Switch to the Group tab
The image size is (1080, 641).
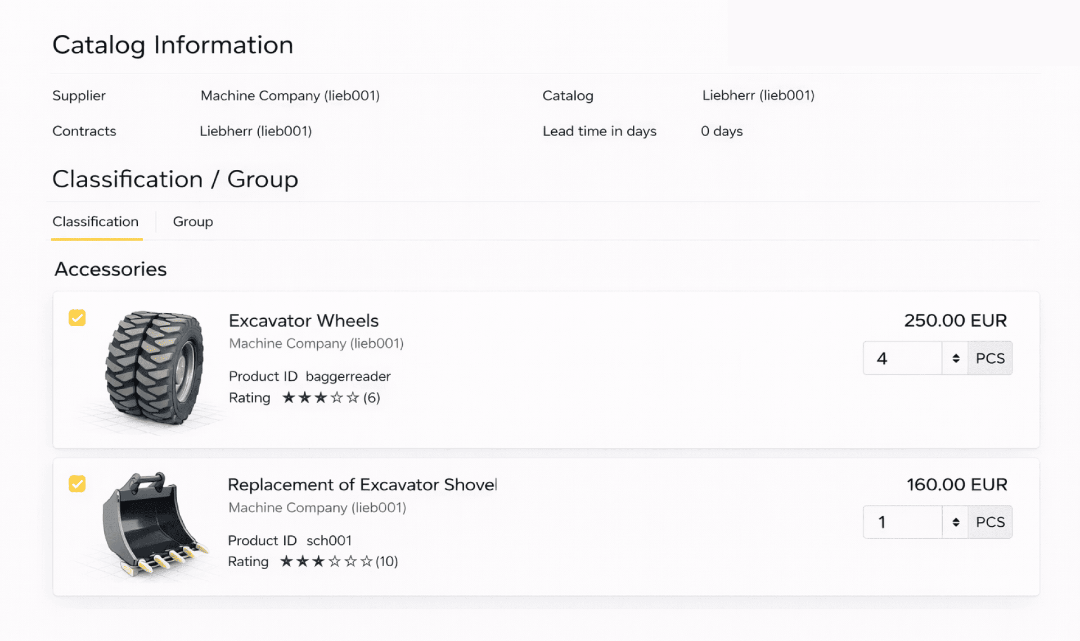coord(192,222)
